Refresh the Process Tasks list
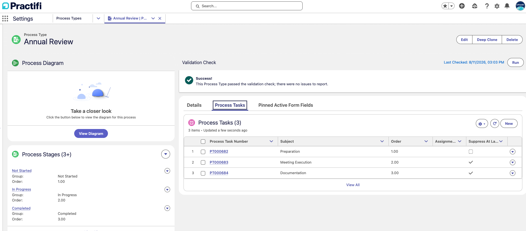 point(495,123)
